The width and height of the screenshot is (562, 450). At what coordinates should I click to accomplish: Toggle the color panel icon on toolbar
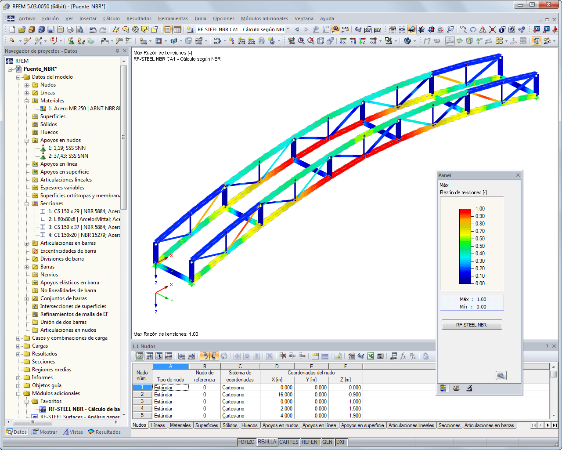pos(536,40)
